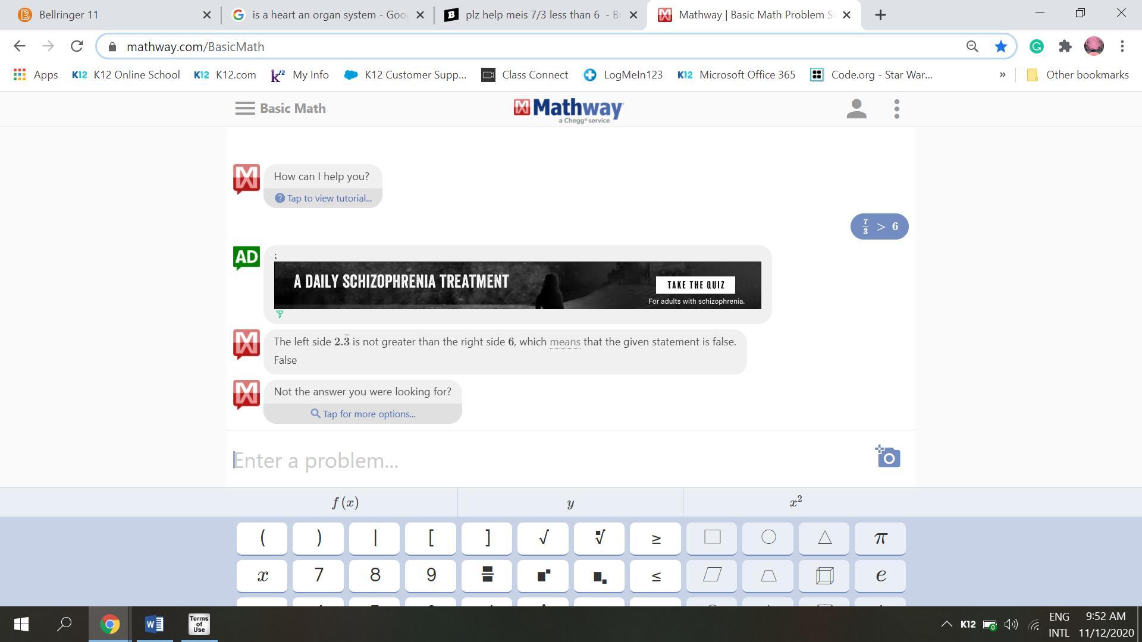Switch keypad to x squared tab

click(x=795, y=503)
